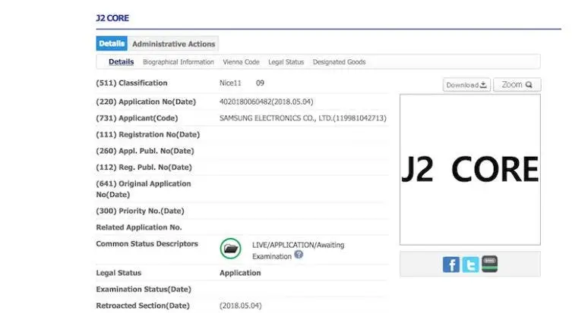
Task: Click the (731) Applicant(Code) label
Action: 137,118
